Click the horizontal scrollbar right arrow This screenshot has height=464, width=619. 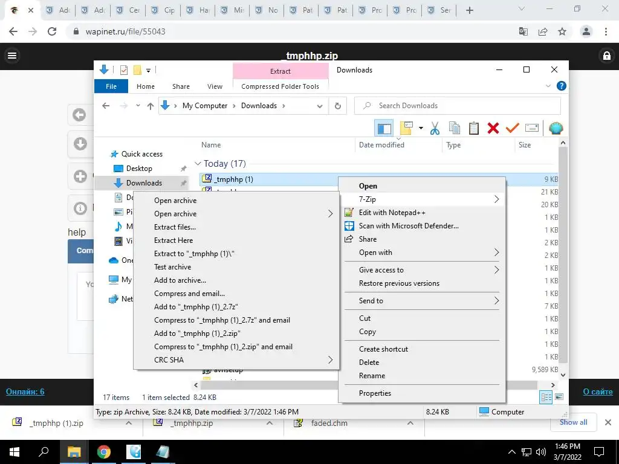553,385
